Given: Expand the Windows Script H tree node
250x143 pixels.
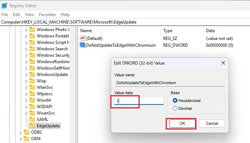Looking at the screenshot, I should (26, 43).
